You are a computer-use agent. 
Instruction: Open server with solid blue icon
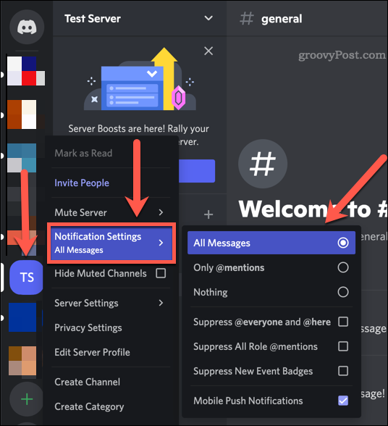pos(23,317)
